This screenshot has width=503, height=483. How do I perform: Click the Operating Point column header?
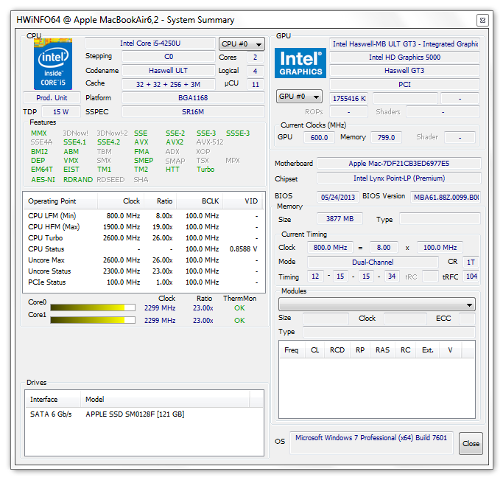click(x=60, y=201)
